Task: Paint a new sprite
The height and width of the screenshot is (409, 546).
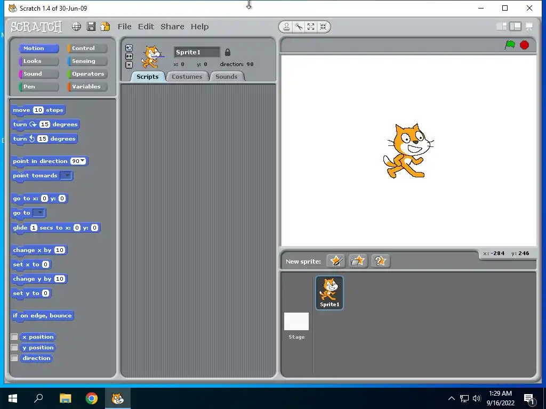Action: coord(336,261)
